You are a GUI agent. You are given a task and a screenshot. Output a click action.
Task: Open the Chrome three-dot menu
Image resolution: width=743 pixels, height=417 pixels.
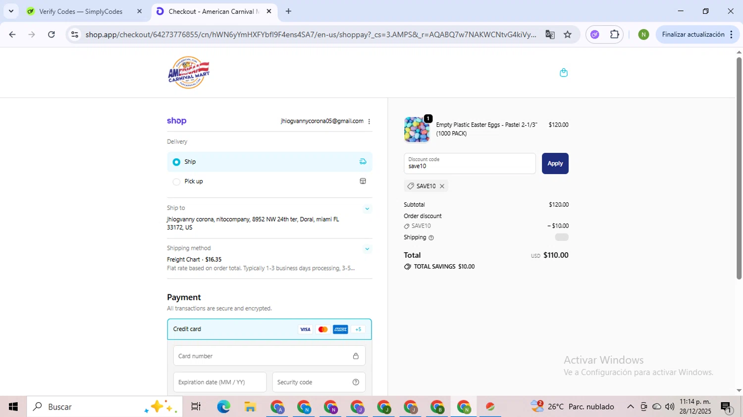point(732,35)
